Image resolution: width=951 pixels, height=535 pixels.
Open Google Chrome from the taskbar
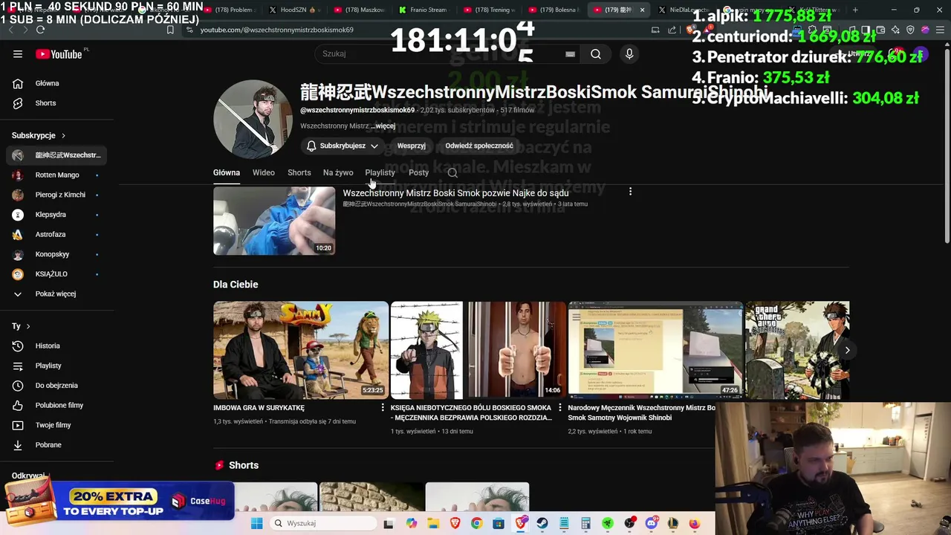click(476, 523)
